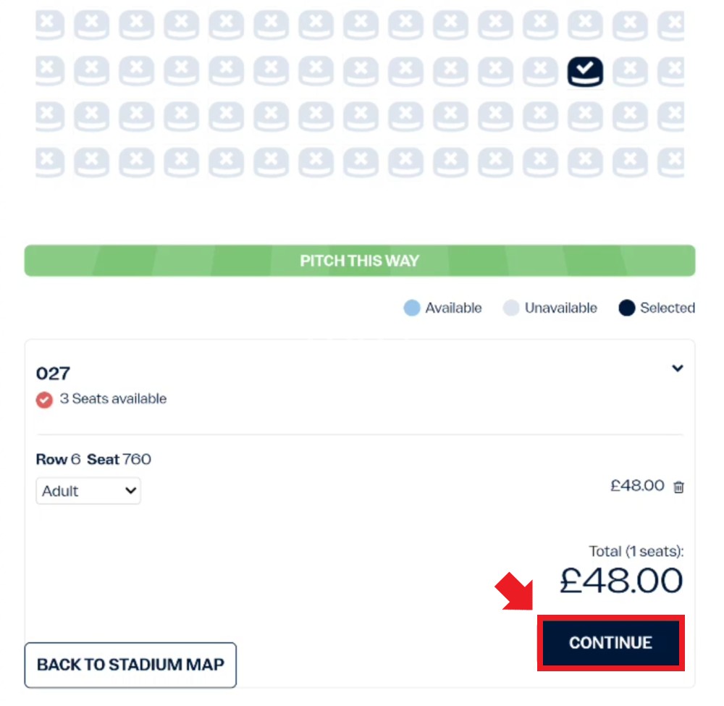Screen dimensions: 724x706
Task: Click the Unavailable legend grey swatch
Action: pyautogui.click(x=511, y=308)
